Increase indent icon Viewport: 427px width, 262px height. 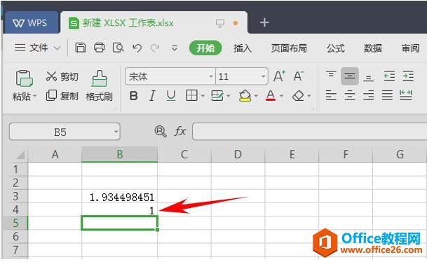[408, 76]
